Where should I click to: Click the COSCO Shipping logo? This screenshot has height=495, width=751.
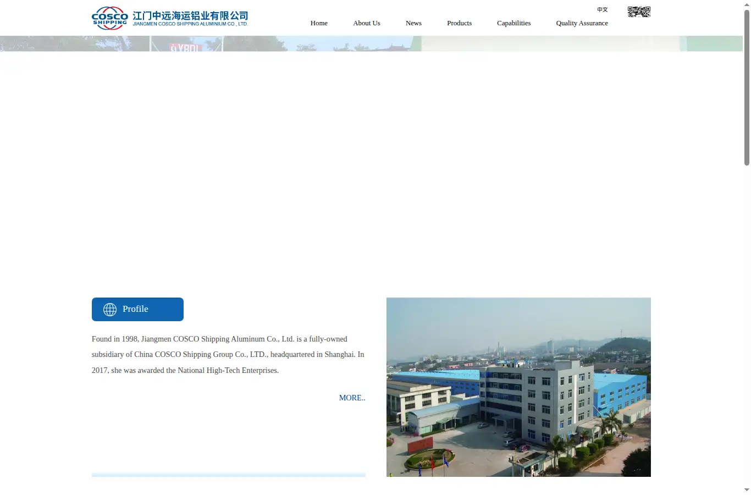pyautogui.click(x=110, y=18)
